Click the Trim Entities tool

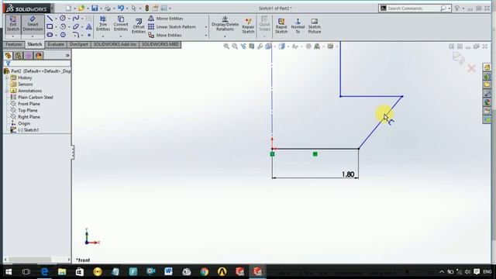point(103,24)
